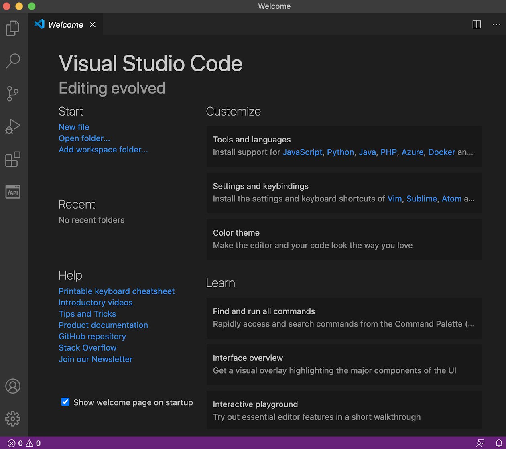The image size is (506, 449).
Task: Click Add workspace folder... link
Action: click(x=103, y=150)
